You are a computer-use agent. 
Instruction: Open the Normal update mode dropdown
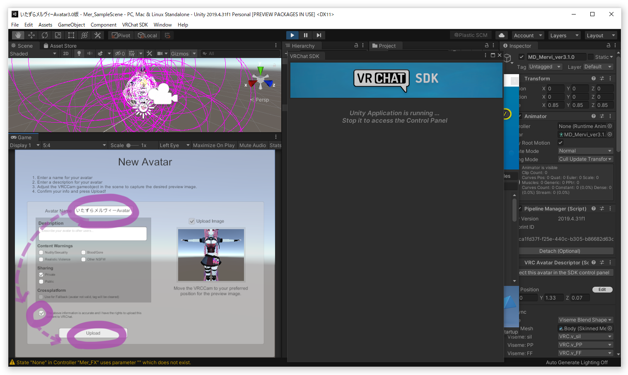tap(585, 151)
